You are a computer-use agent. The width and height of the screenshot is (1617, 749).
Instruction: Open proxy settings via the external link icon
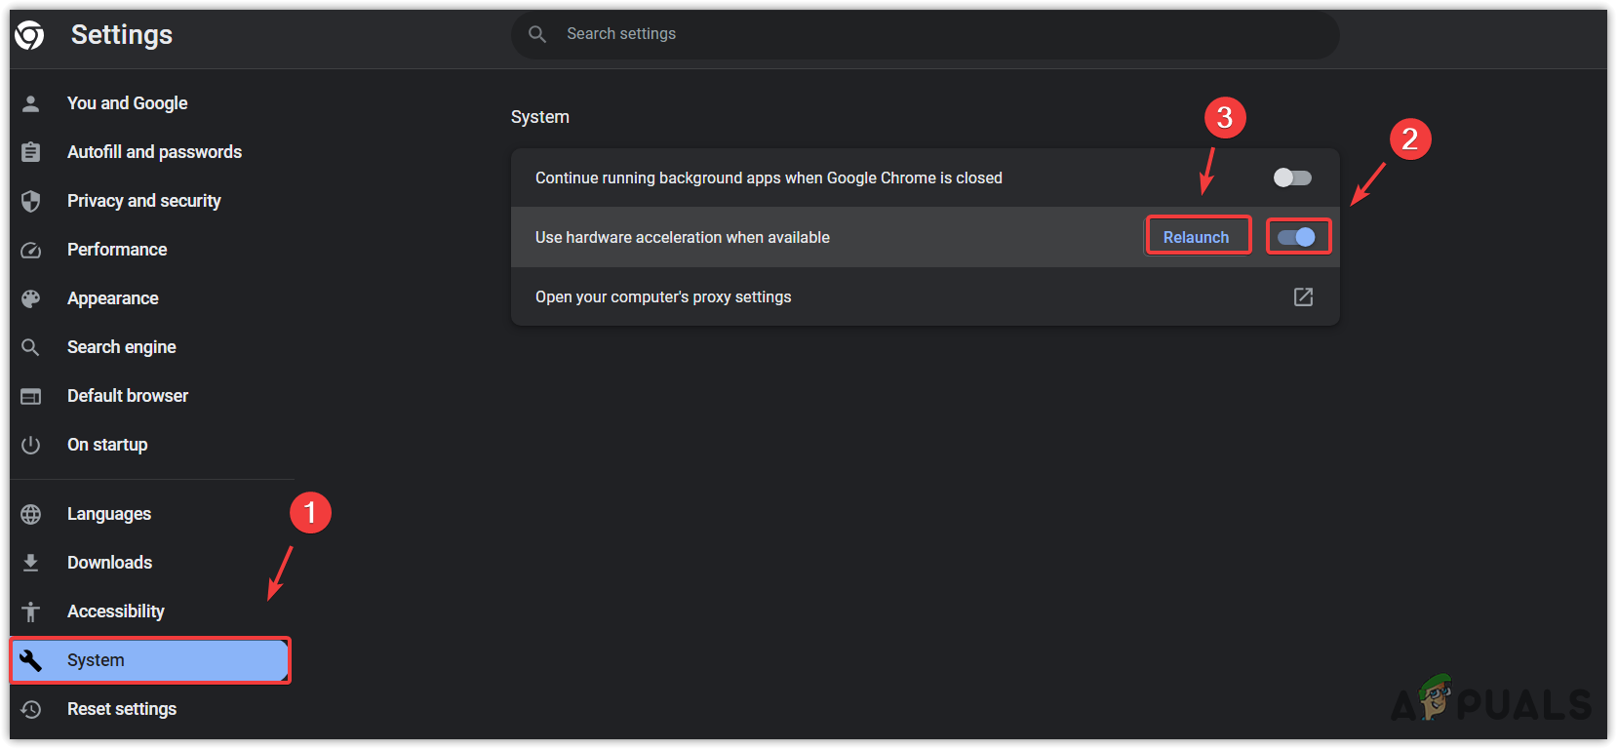pos(1303,296)
